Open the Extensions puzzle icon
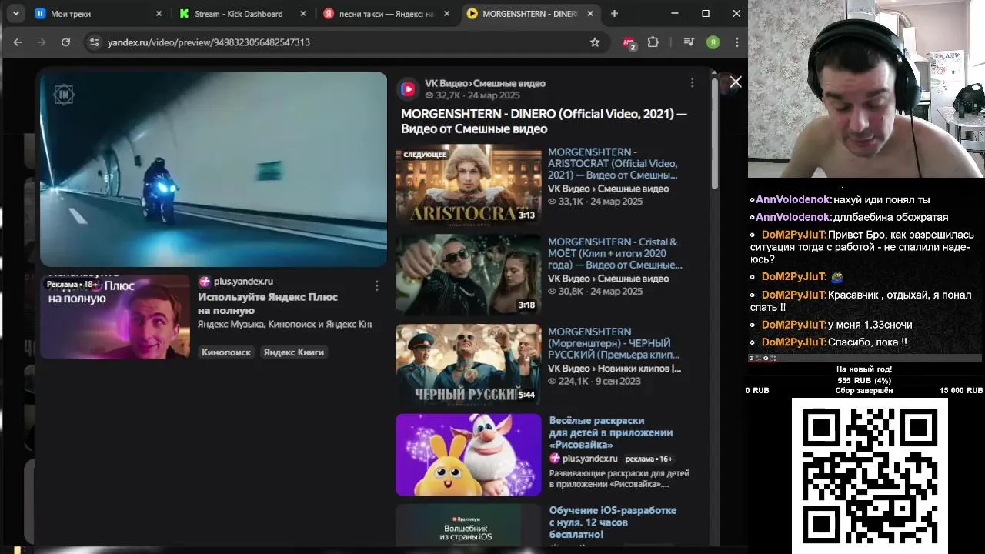This screenshot has width=985, height=554. [653, 42]
